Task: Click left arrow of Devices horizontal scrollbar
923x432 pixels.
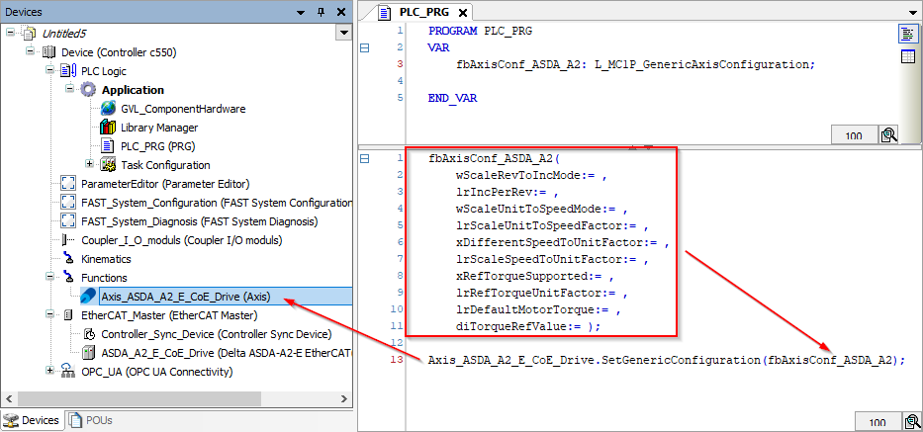Action: tap(7, 398)
